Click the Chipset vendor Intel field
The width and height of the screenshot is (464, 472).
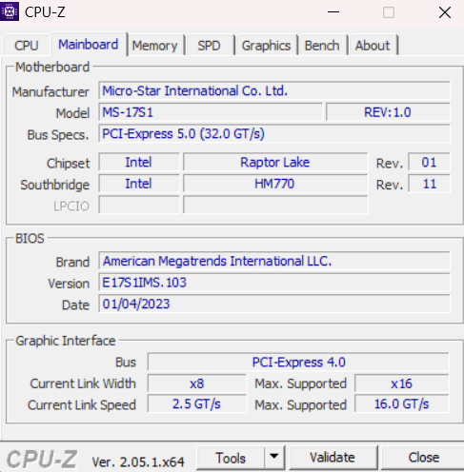tap(139, 162)
